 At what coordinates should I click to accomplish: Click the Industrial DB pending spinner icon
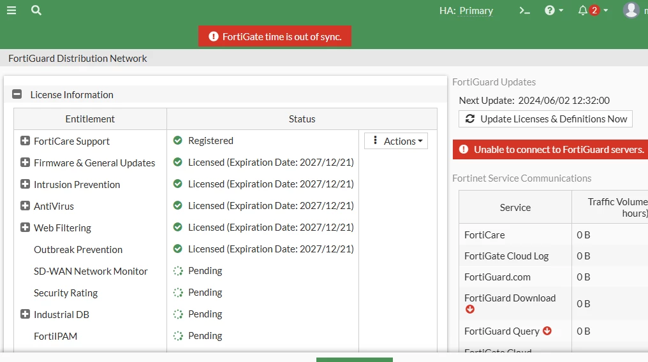click(178, 314)
